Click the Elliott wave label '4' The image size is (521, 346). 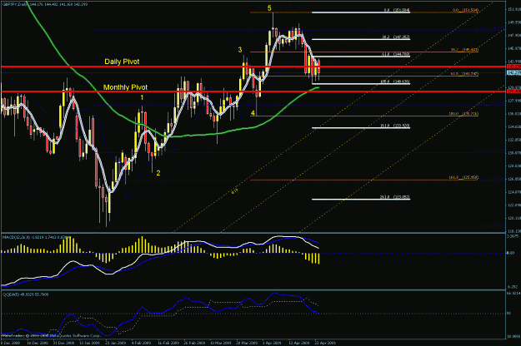point(253,113)
